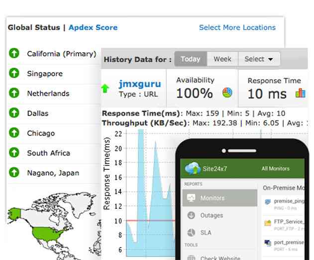
Task: Click the Netherlands location row
Action: click(x=54, y=94)
